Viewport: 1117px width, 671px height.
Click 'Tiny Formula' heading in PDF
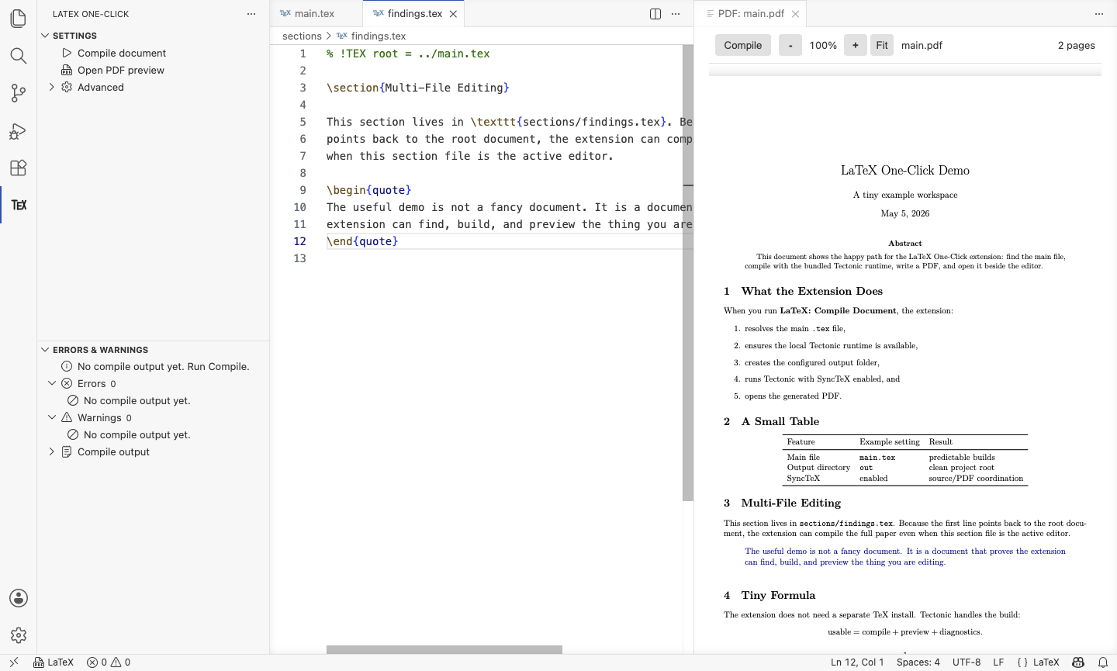778,595
